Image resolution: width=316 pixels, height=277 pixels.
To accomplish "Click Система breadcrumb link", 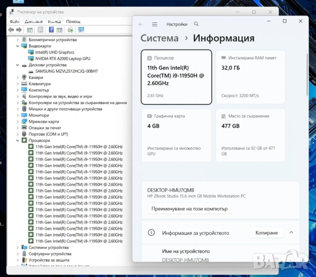I will coord(159,38).
